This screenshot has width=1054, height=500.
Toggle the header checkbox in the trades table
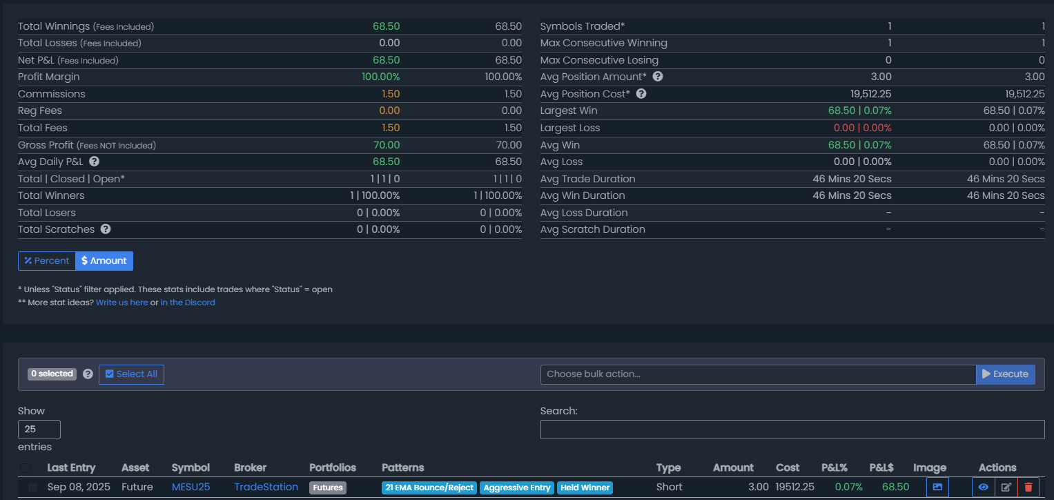tap(26, 468)
